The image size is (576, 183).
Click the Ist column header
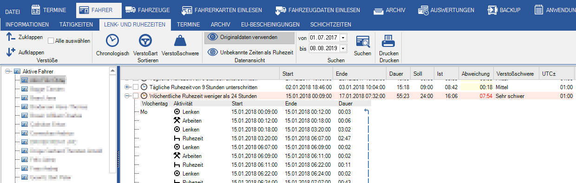click(446, 74)
